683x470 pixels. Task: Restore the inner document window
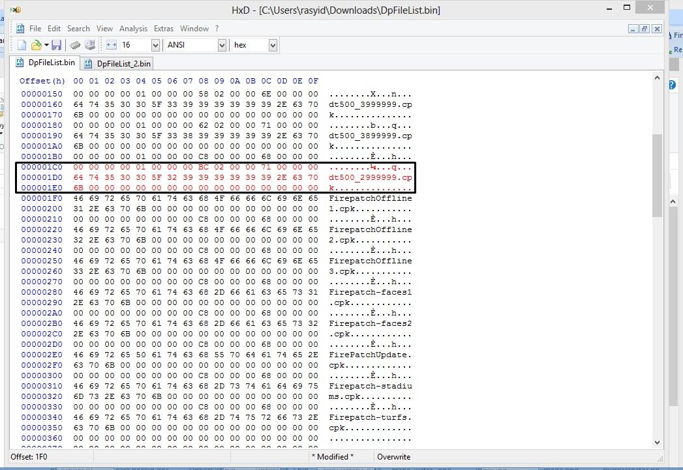645,29
